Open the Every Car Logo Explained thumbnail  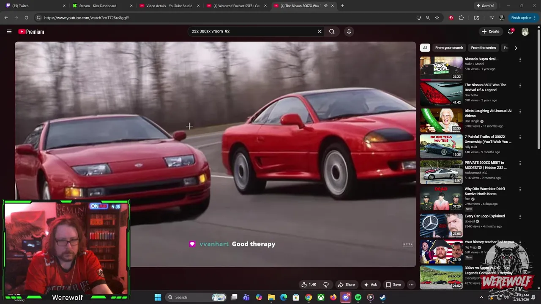point(441,225)
